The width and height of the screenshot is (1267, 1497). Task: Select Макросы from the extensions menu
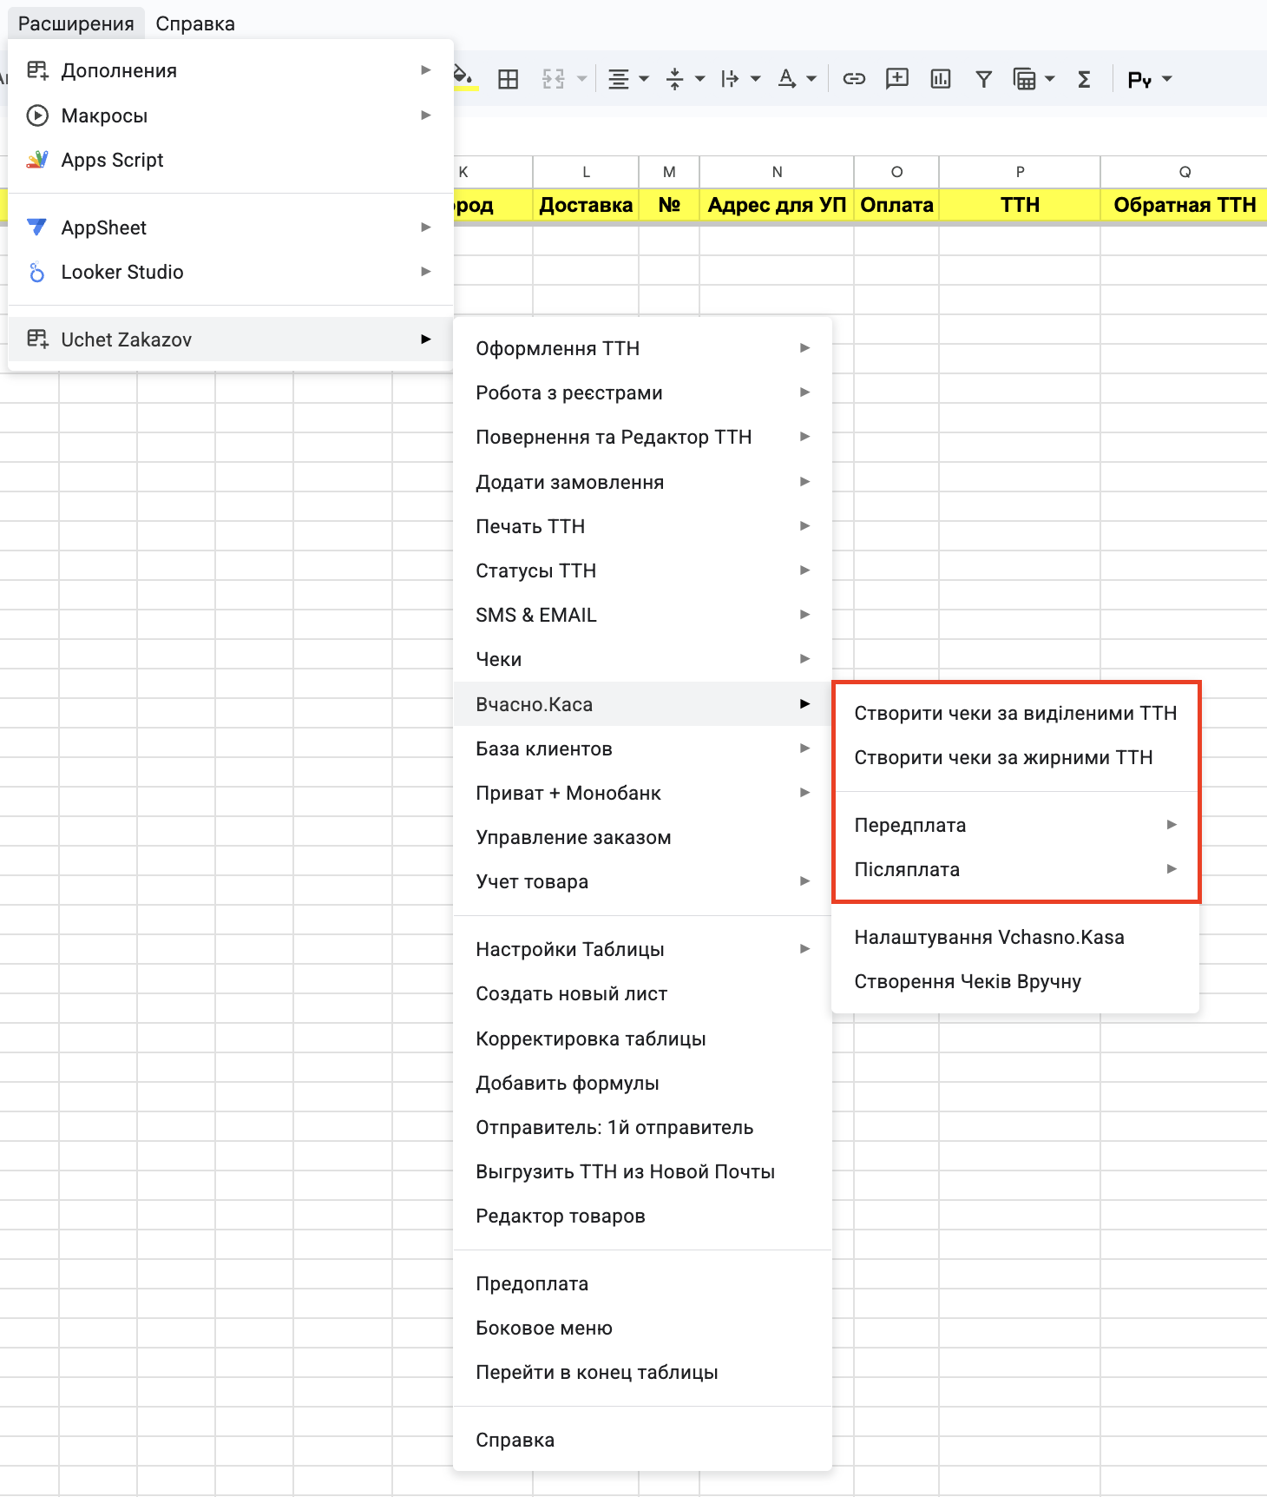(x=104, y=115)
